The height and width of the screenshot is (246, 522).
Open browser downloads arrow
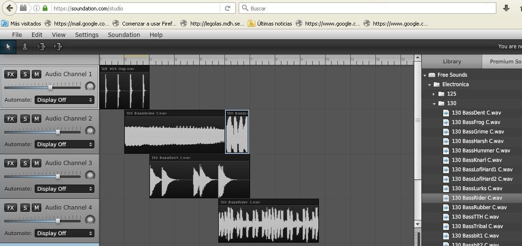tap(506, 9)
